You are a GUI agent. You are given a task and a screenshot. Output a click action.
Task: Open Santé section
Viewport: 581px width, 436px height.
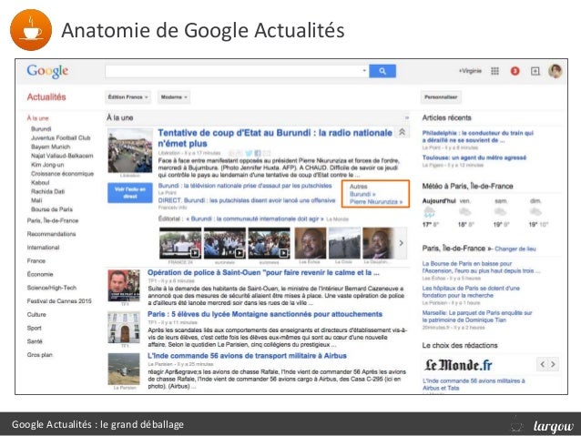(x=35, y=341)
